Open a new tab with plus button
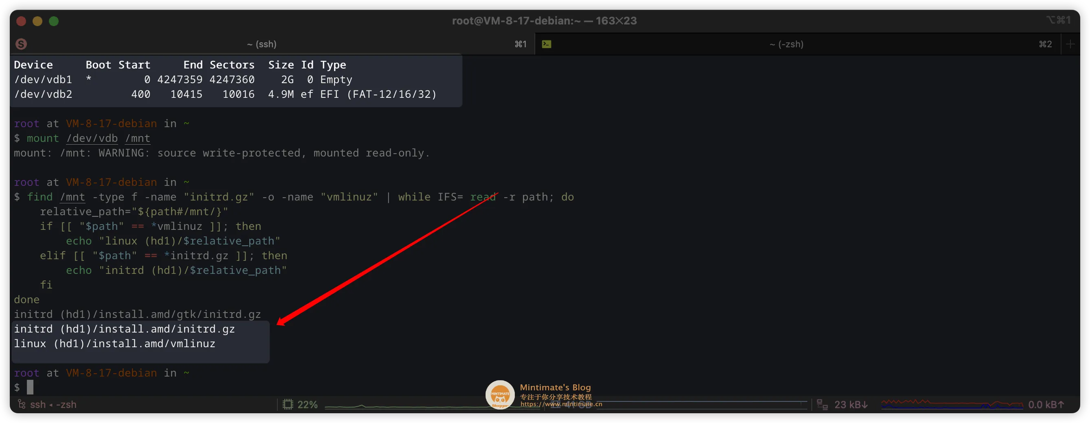The width and height of the screenshot is (1090, 423). [x=1070, y=44]
